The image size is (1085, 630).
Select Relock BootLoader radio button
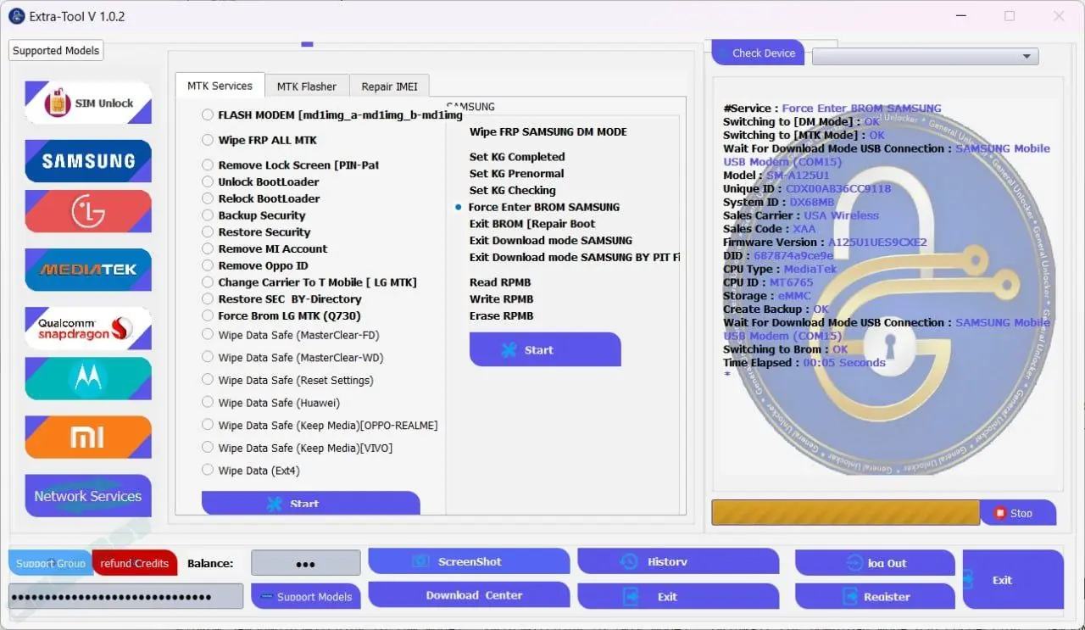208,198
